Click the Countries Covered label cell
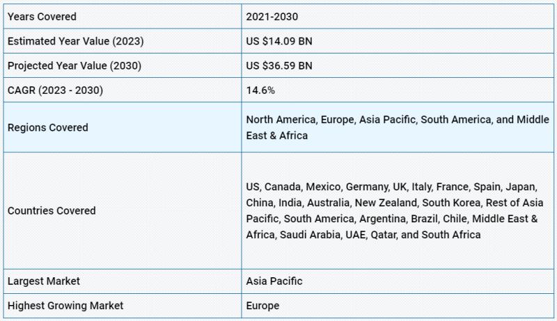The width and height of the screenshot is (557, 321). (52, 211)
